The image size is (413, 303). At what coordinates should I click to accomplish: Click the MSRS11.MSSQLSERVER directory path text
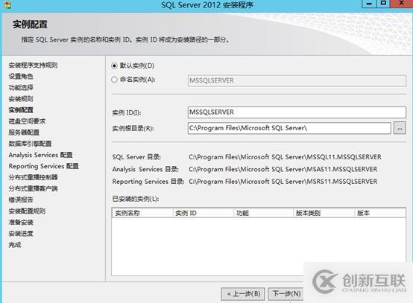click(283, 182)
